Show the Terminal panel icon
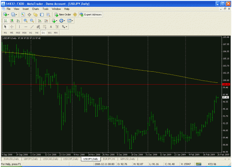The image size is (232, 167). (x=42, y=14)
